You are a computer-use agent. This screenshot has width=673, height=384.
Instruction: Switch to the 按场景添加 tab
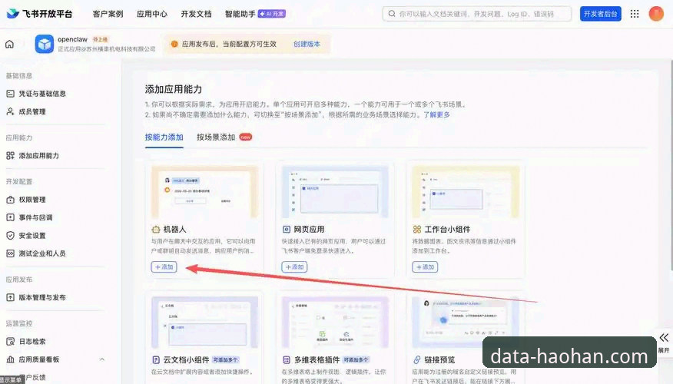click(x=216, y=137)
